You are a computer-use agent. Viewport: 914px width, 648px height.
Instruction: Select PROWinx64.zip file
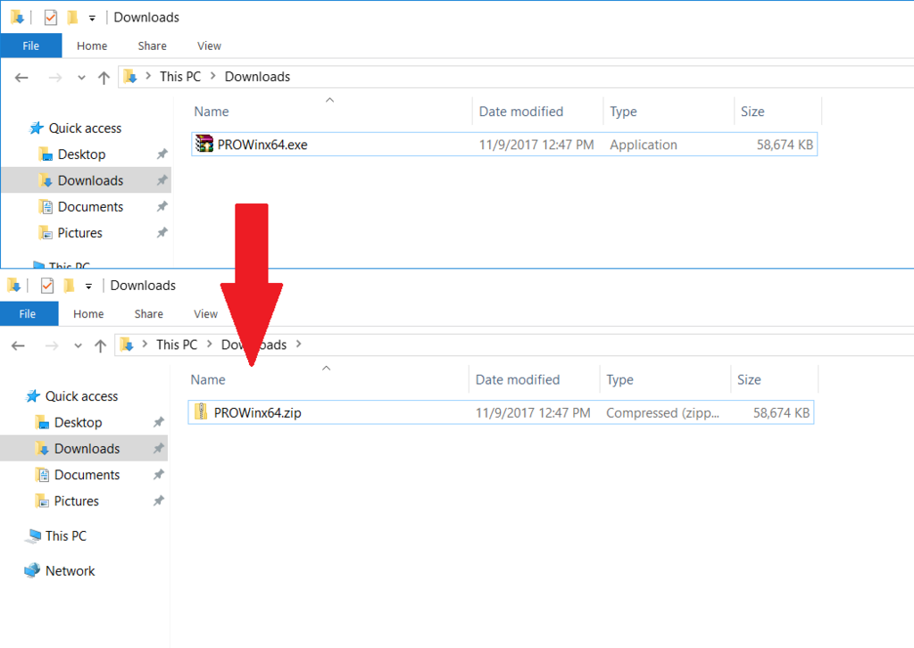(501, 412)
